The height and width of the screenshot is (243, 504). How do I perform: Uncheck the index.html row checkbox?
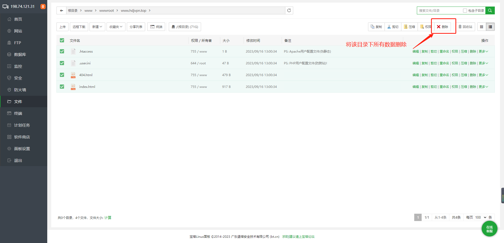pyautogui.click(x=62, y=87)
